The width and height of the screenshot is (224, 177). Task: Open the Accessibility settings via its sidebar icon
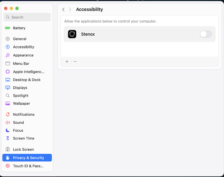[x=8, y=47]
